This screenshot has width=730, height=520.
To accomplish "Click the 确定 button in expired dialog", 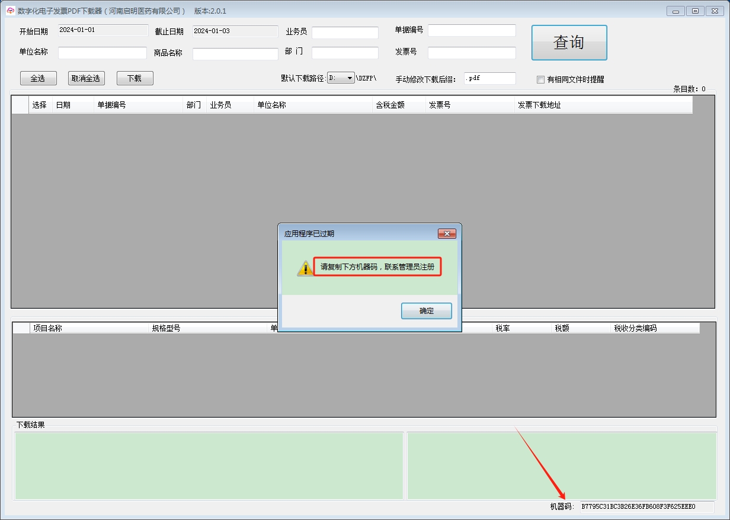I will pos(426,311).
